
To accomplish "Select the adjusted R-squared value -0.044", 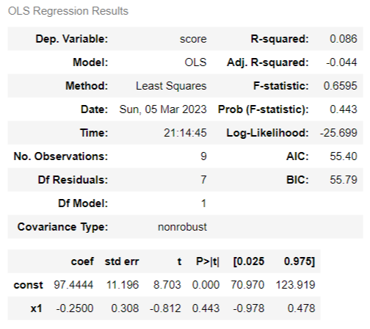I will tap(341, 62).
